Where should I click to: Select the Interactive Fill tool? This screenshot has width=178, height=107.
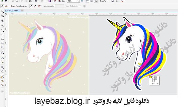pos(2,81)
